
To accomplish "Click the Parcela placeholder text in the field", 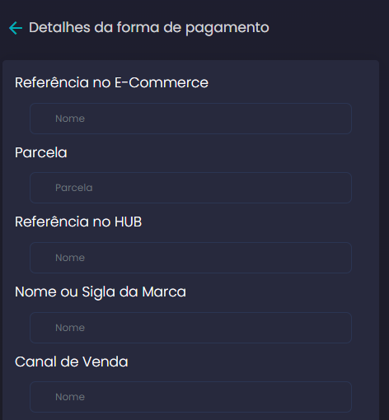I will [x=74, y=188].
